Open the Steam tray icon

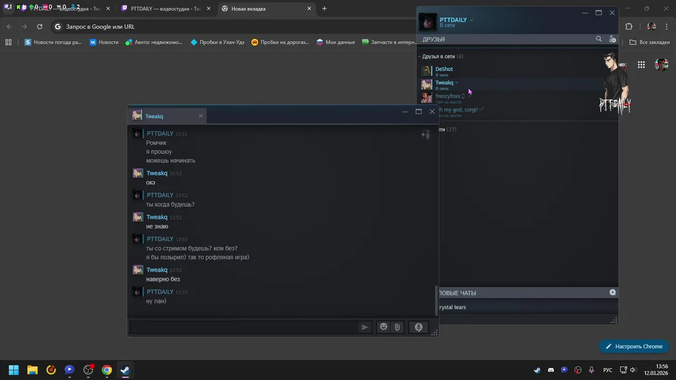coord(537,370)
